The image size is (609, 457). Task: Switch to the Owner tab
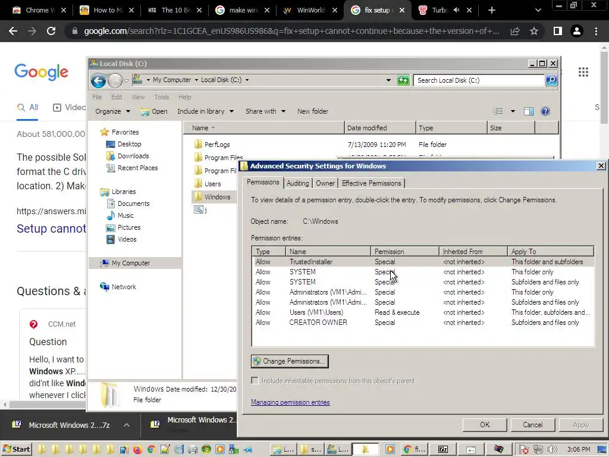pyautogui.click(x=325, y=183)
